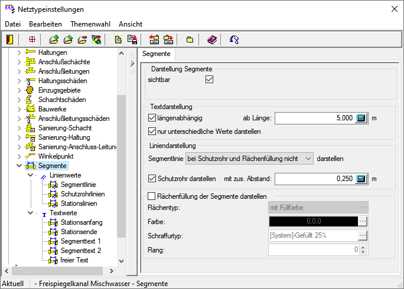Image resolution: width=404 pixels, height=289 pixels.
Task: Click the new document toolbar icon
Action: [118, 40]
